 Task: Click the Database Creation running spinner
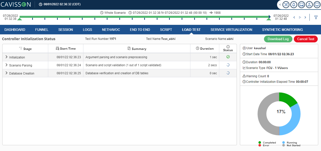pyautogui.click(x=228, y=73)
